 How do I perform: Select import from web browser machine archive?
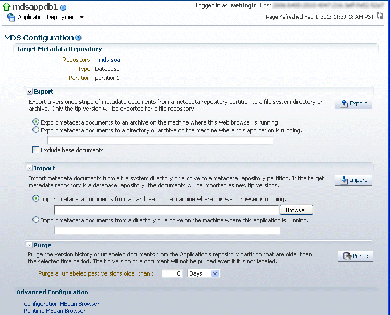click(x=36, y=198)
